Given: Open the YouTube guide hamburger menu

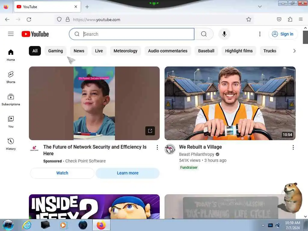Looking at the screenshot, I should click(11, 34).
